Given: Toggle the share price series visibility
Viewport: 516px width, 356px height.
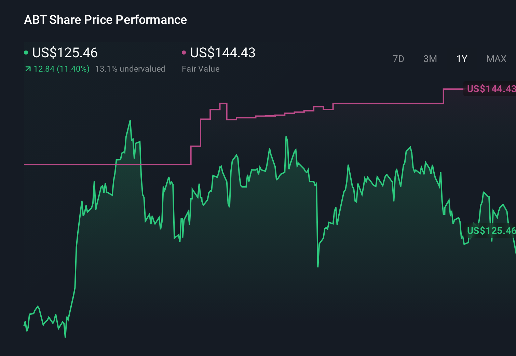Looking at the screenshot, I should pyautogui.click(x=26, y=52).
